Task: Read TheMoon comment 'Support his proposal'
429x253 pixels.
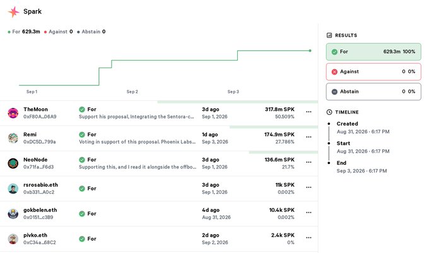Action: click(136, 117)
